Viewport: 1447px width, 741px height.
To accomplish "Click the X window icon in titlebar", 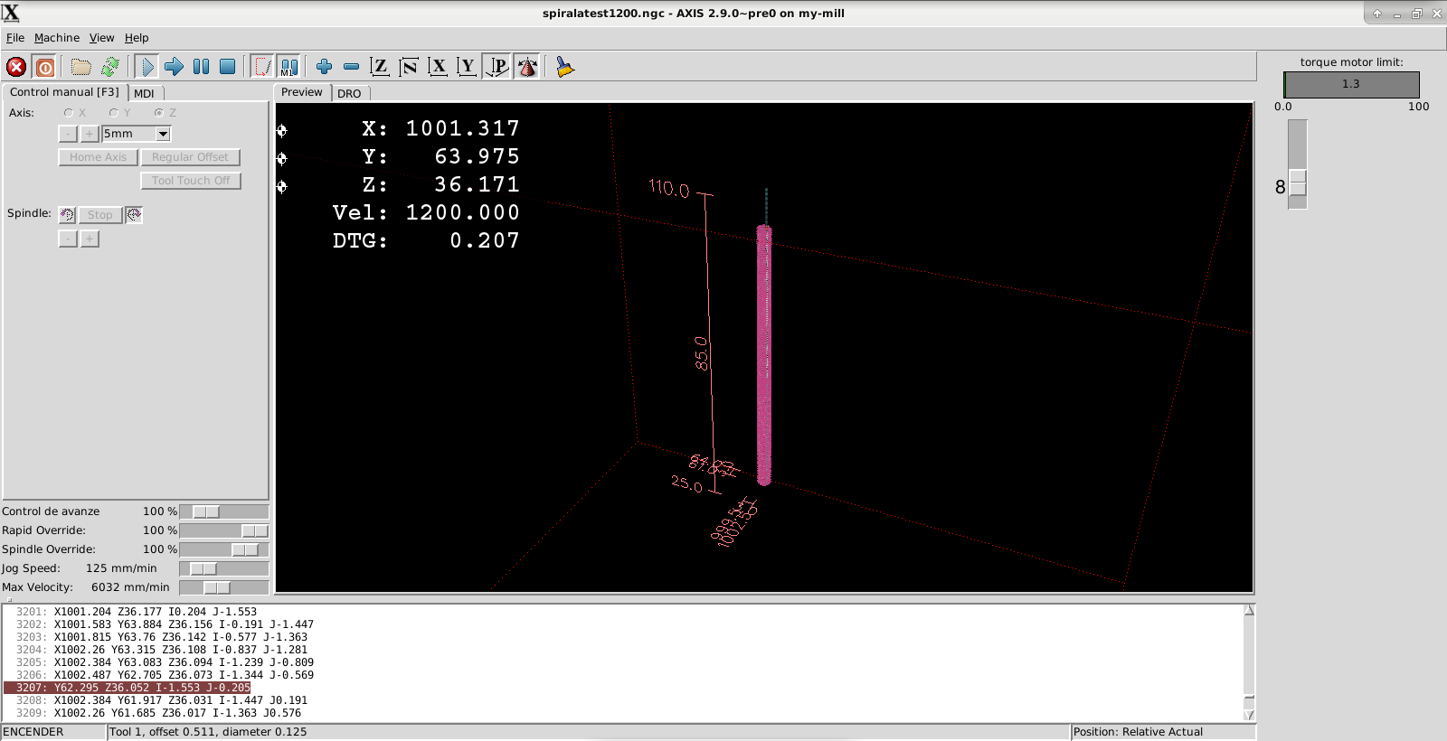I will click(11, 13).
